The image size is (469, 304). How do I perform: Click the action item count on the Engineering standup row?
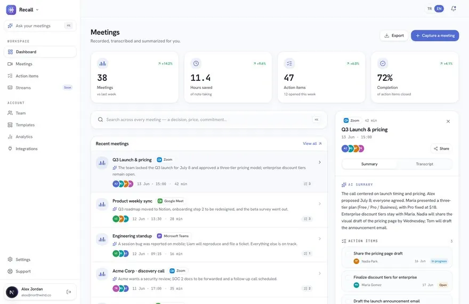tap(307, 253)
